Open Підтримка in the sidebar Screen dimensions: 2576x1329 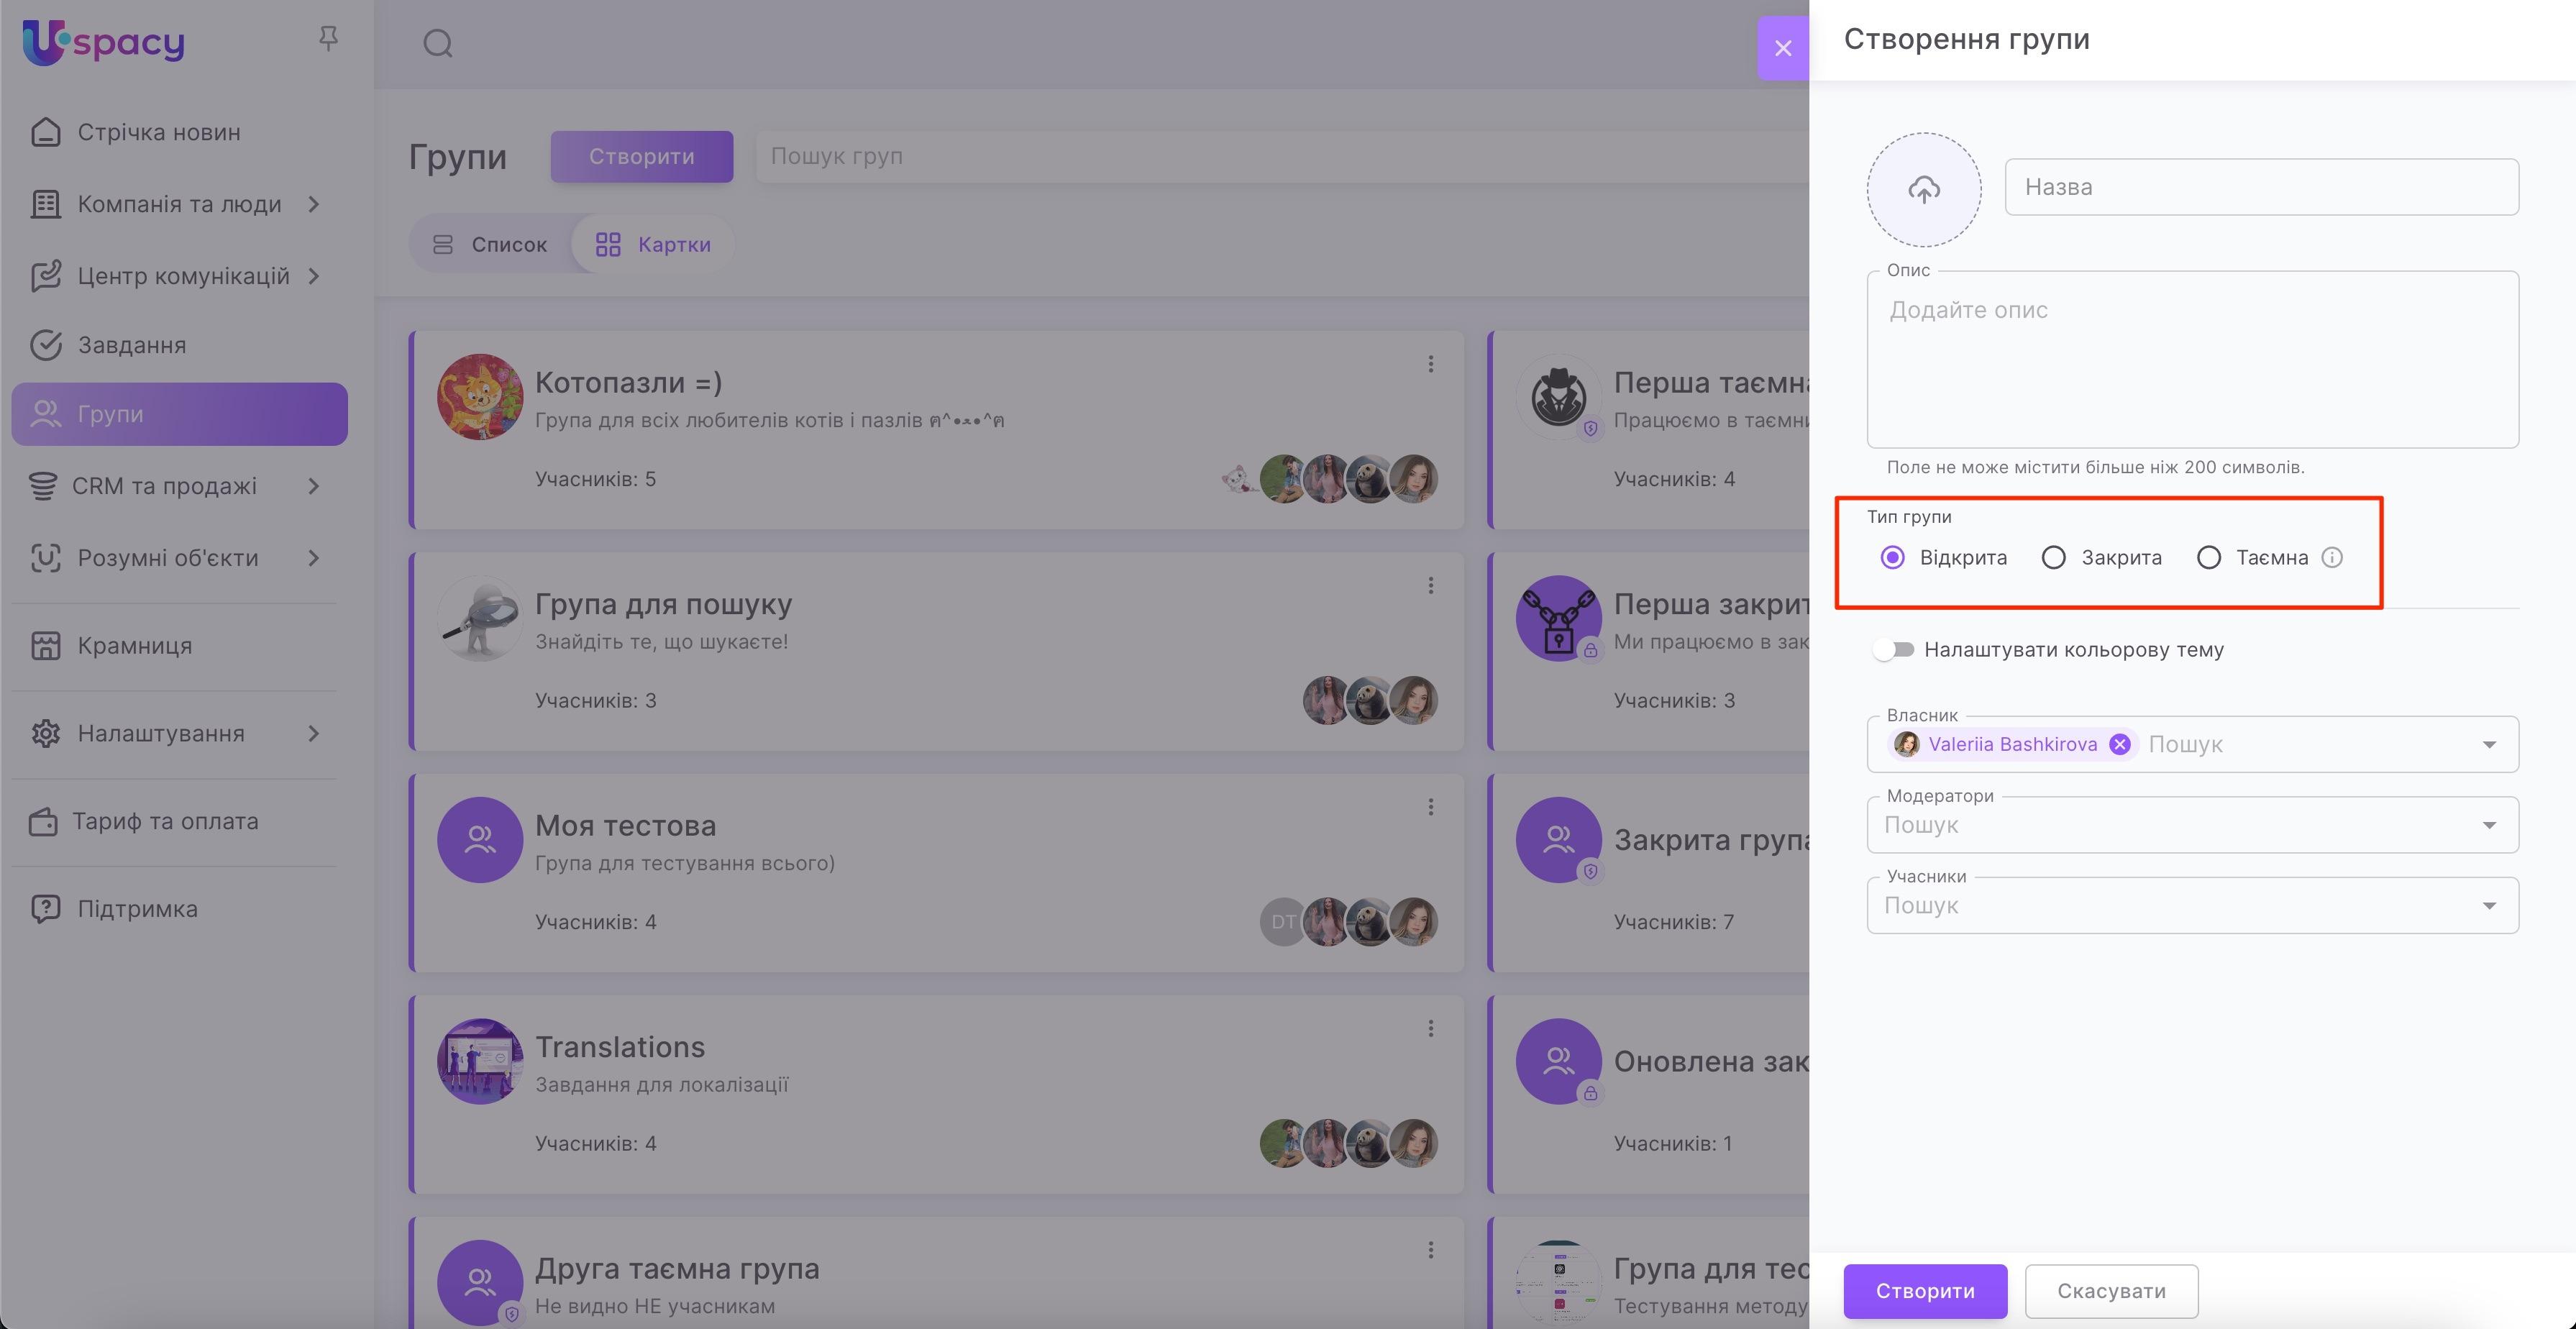(x=137, y=909)
